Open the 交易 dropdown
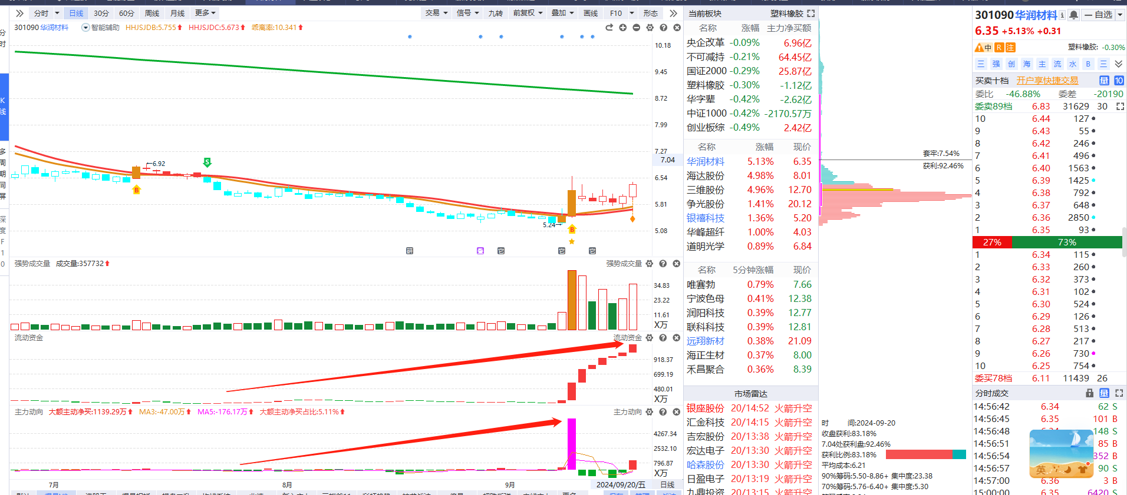1127x495 pixels. pyautogui.click(x=437, y=13)
